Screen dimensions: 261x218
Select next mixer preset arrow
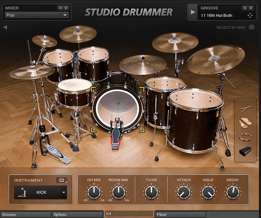(66, 8)
